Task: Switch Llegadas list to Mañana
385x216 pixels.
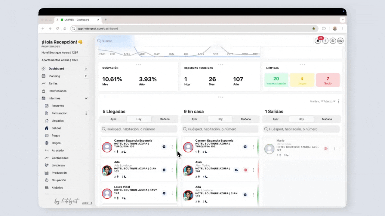Action: coord(165,119)
